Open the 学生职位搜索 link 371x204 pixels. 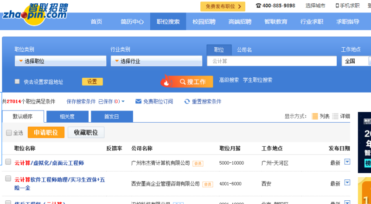[x=257, y=80]
